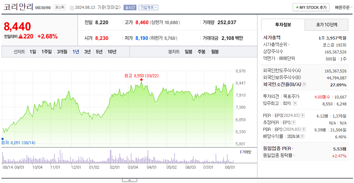Select the 3년 line chart period
Viewport: 354px width, 183px height.
(87, 52)
